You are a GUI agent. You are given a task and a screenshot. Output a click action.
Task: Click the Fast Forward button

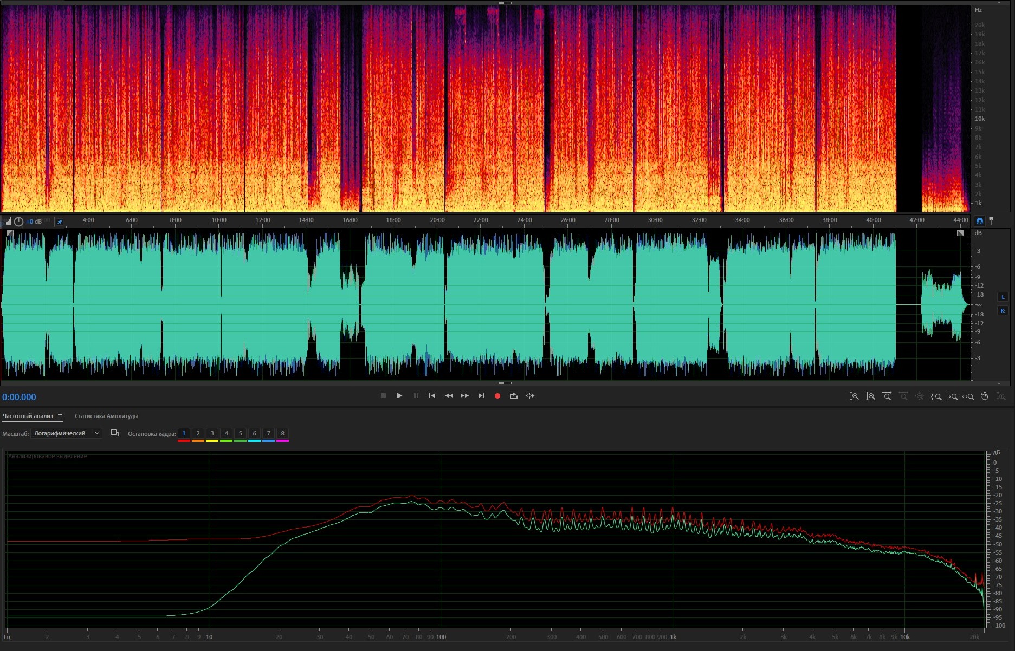tap(464, 396)
